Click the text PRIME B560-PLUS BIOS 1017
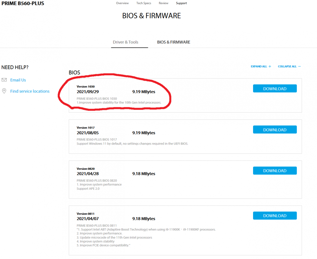This screenshot has height=259, width=317. pos(97,140)
